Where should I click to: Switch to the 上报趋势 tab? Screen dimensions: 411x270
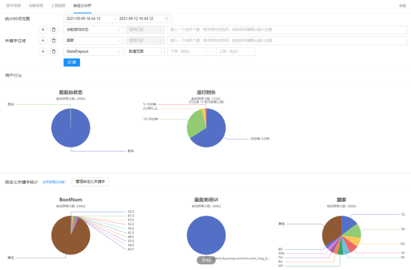click(58, 5)
